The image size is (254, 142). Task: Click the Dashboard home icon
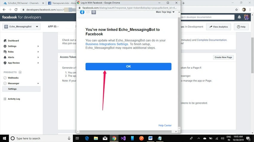pos(5,41)
